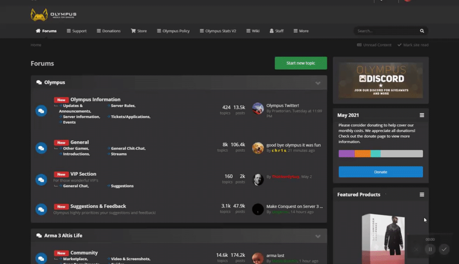Open the Store nav item
Image resolution: width=459 pixels, height=264 pixels.
(139, 31)
